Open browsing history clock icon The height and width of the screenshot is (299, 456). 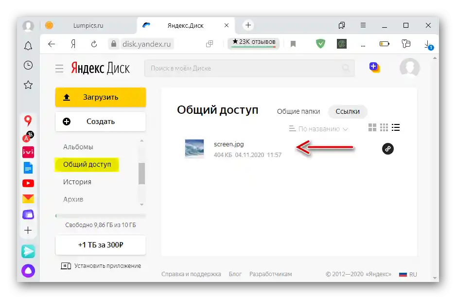tap(28, 65)
